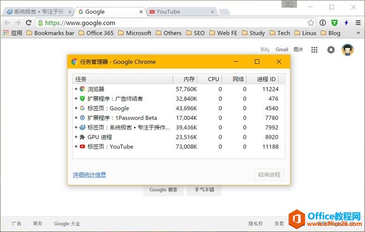Open the 商务 footer link
The width and height of the screenshot is (365, 232).
tap(38, 224)
